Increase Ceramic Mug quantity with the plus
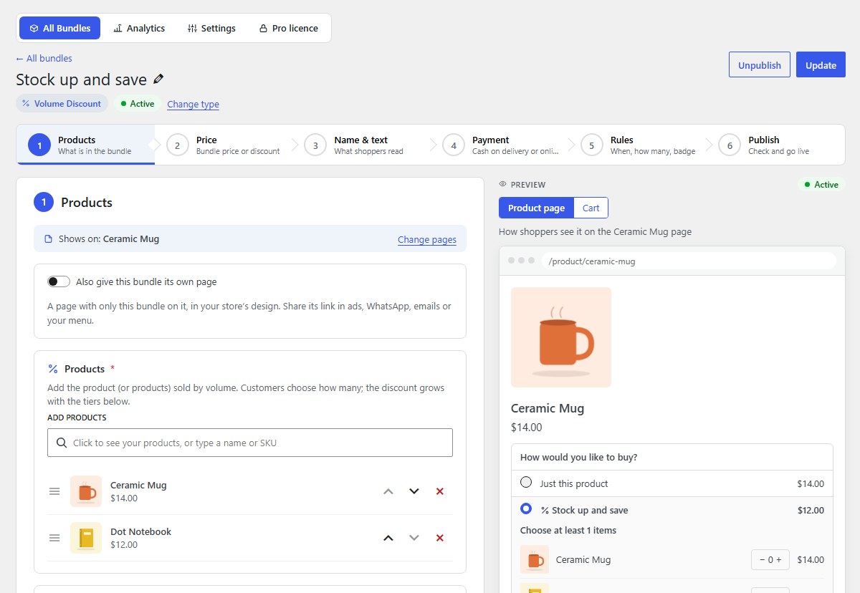The width and height of the screenshot is (860, 593). pos(779,560)
